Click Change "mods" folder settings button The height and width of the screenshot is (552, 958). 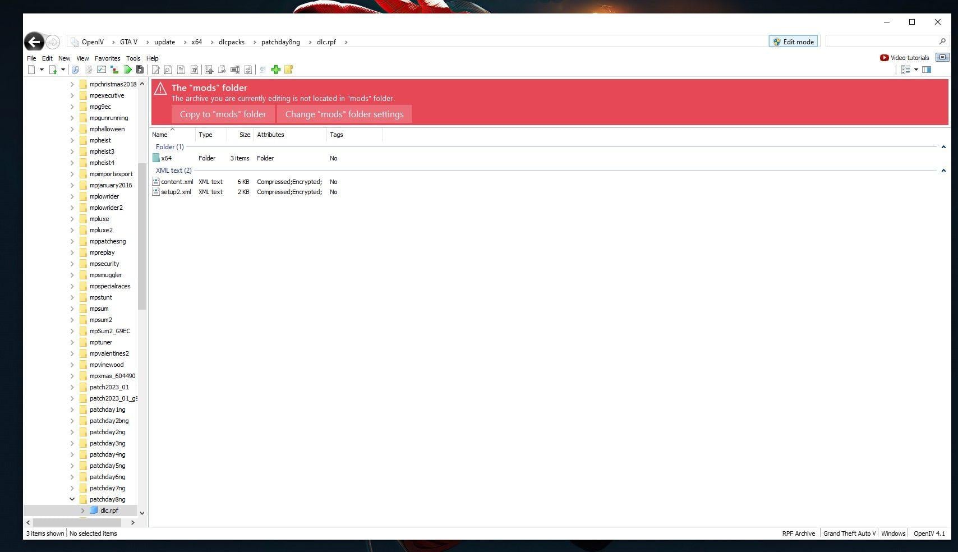(x=344, y=114)
